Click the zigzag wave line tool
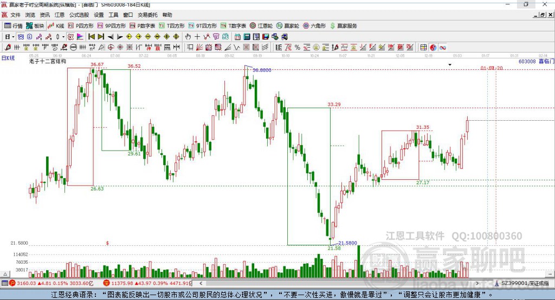 tap(237, 48)
